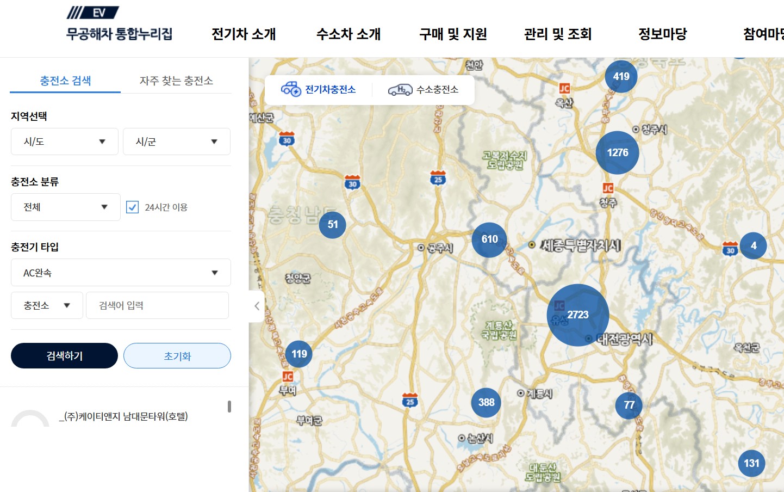Open the 2723 charger cluster near 대전광역시

(577, 315)
